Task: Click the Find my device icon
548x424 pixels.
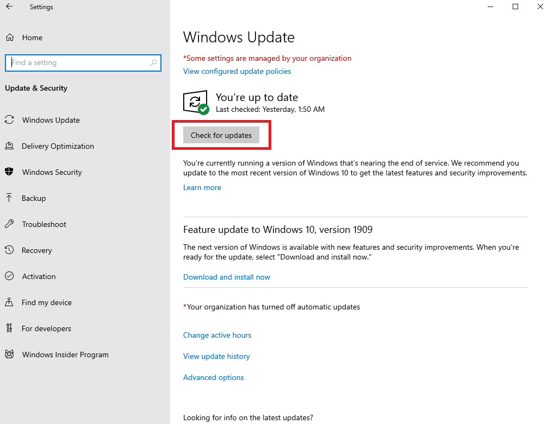Action: click(9, 302)
